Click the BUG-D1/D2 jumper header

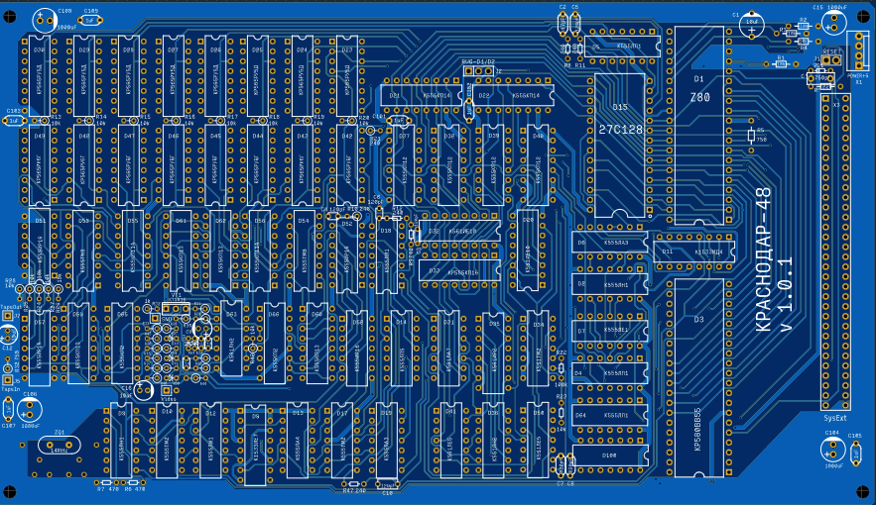pyautogui.click(x=478, y=71)
